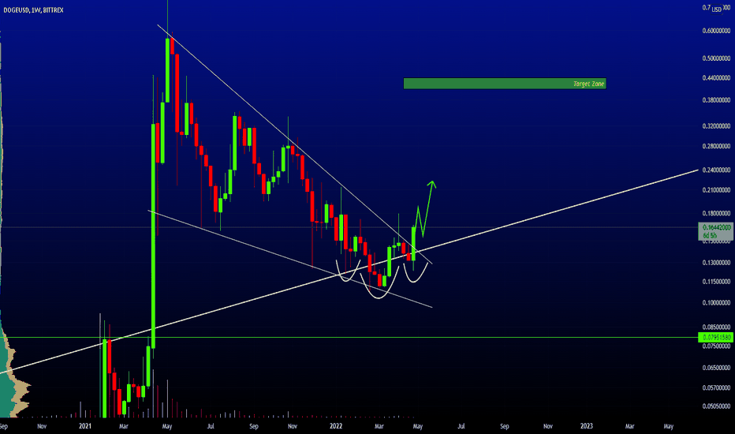This screenshot has height=434, width=735.
Task: Click the 0.10000000 price axis label
Action: tap(716, 303)
